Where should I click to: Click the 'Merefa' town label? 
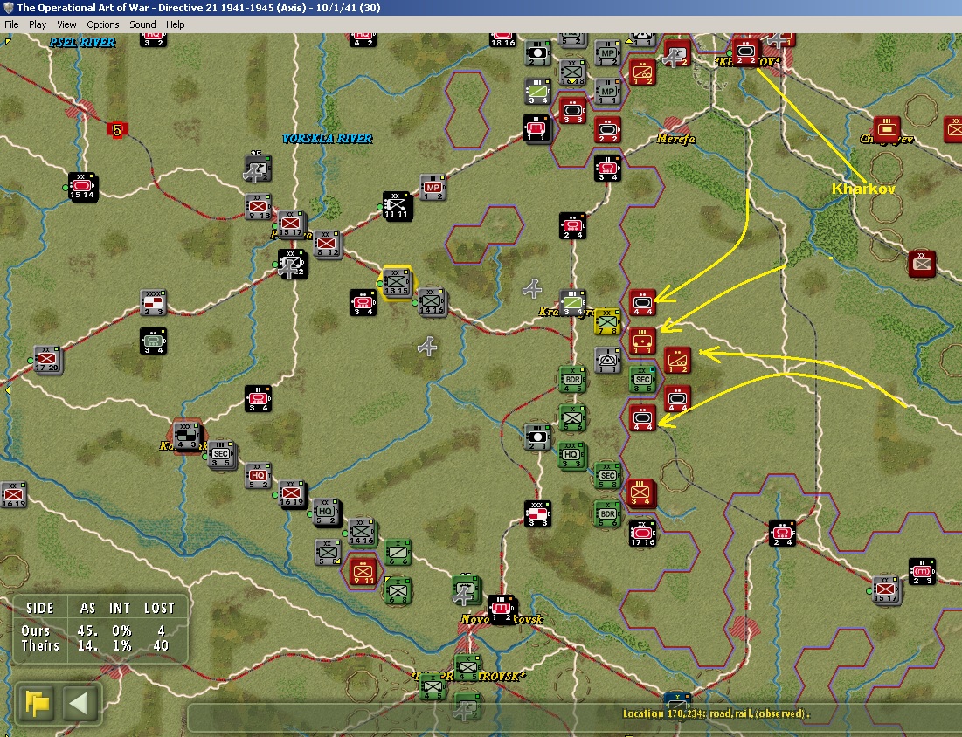point(676,139)
